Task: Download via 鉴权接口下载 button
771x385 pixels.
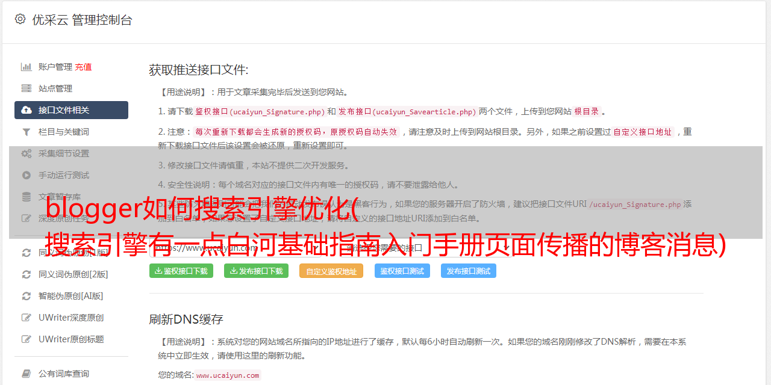Action: click(x=181, y=271)
